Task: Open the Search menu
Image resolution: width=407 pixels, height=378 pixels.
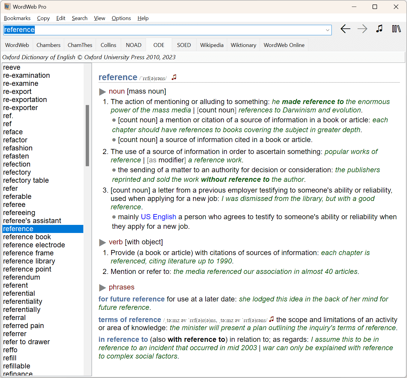Action: 79,18
